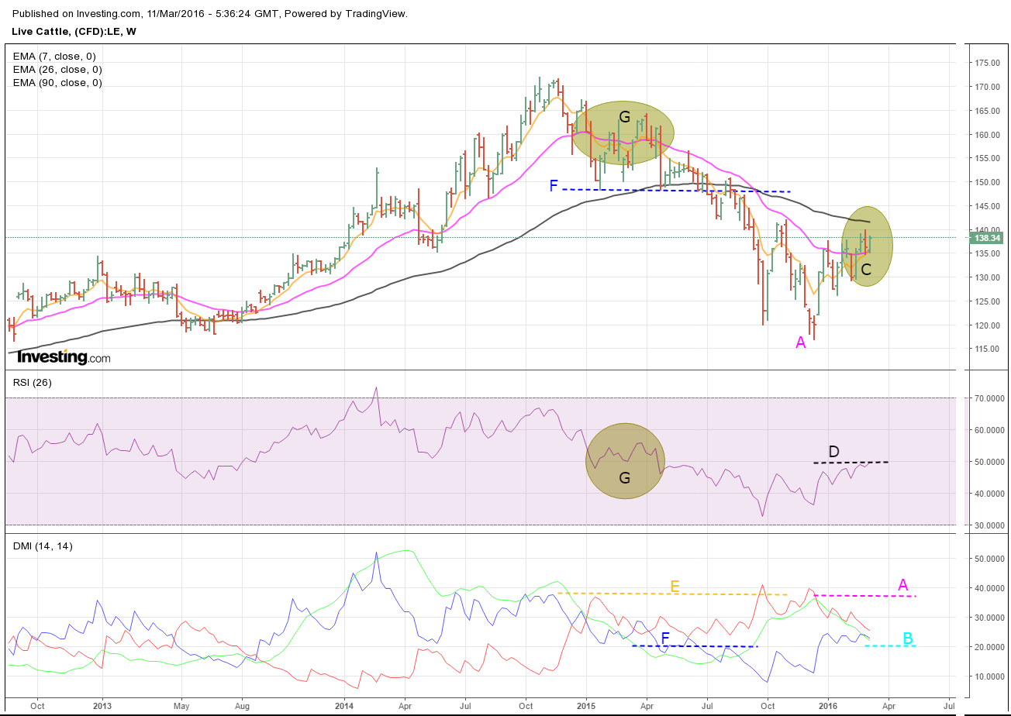
Task: Click the 125.00 price axis label
Action: 989,301
